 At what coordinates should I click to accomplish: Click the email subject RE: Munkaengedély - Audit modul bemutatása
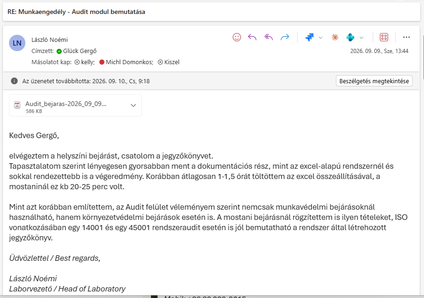point(76,12)
